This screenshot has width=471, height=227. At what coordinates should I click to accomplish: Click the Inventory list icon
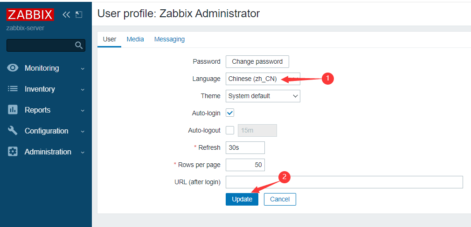tap(13, 89)
